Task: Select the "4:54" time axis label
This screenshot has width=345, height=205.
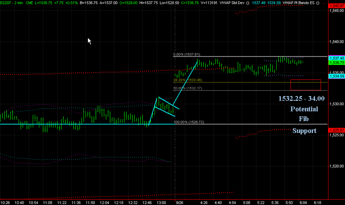Action: coord(232,203)
